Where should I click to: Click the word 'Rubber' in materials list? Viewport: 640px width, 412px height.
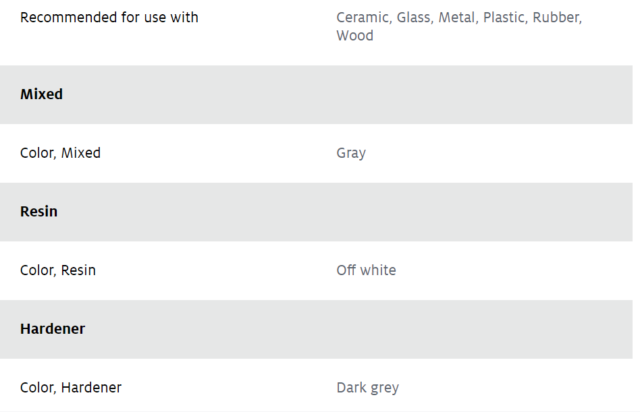click(556, 18)
